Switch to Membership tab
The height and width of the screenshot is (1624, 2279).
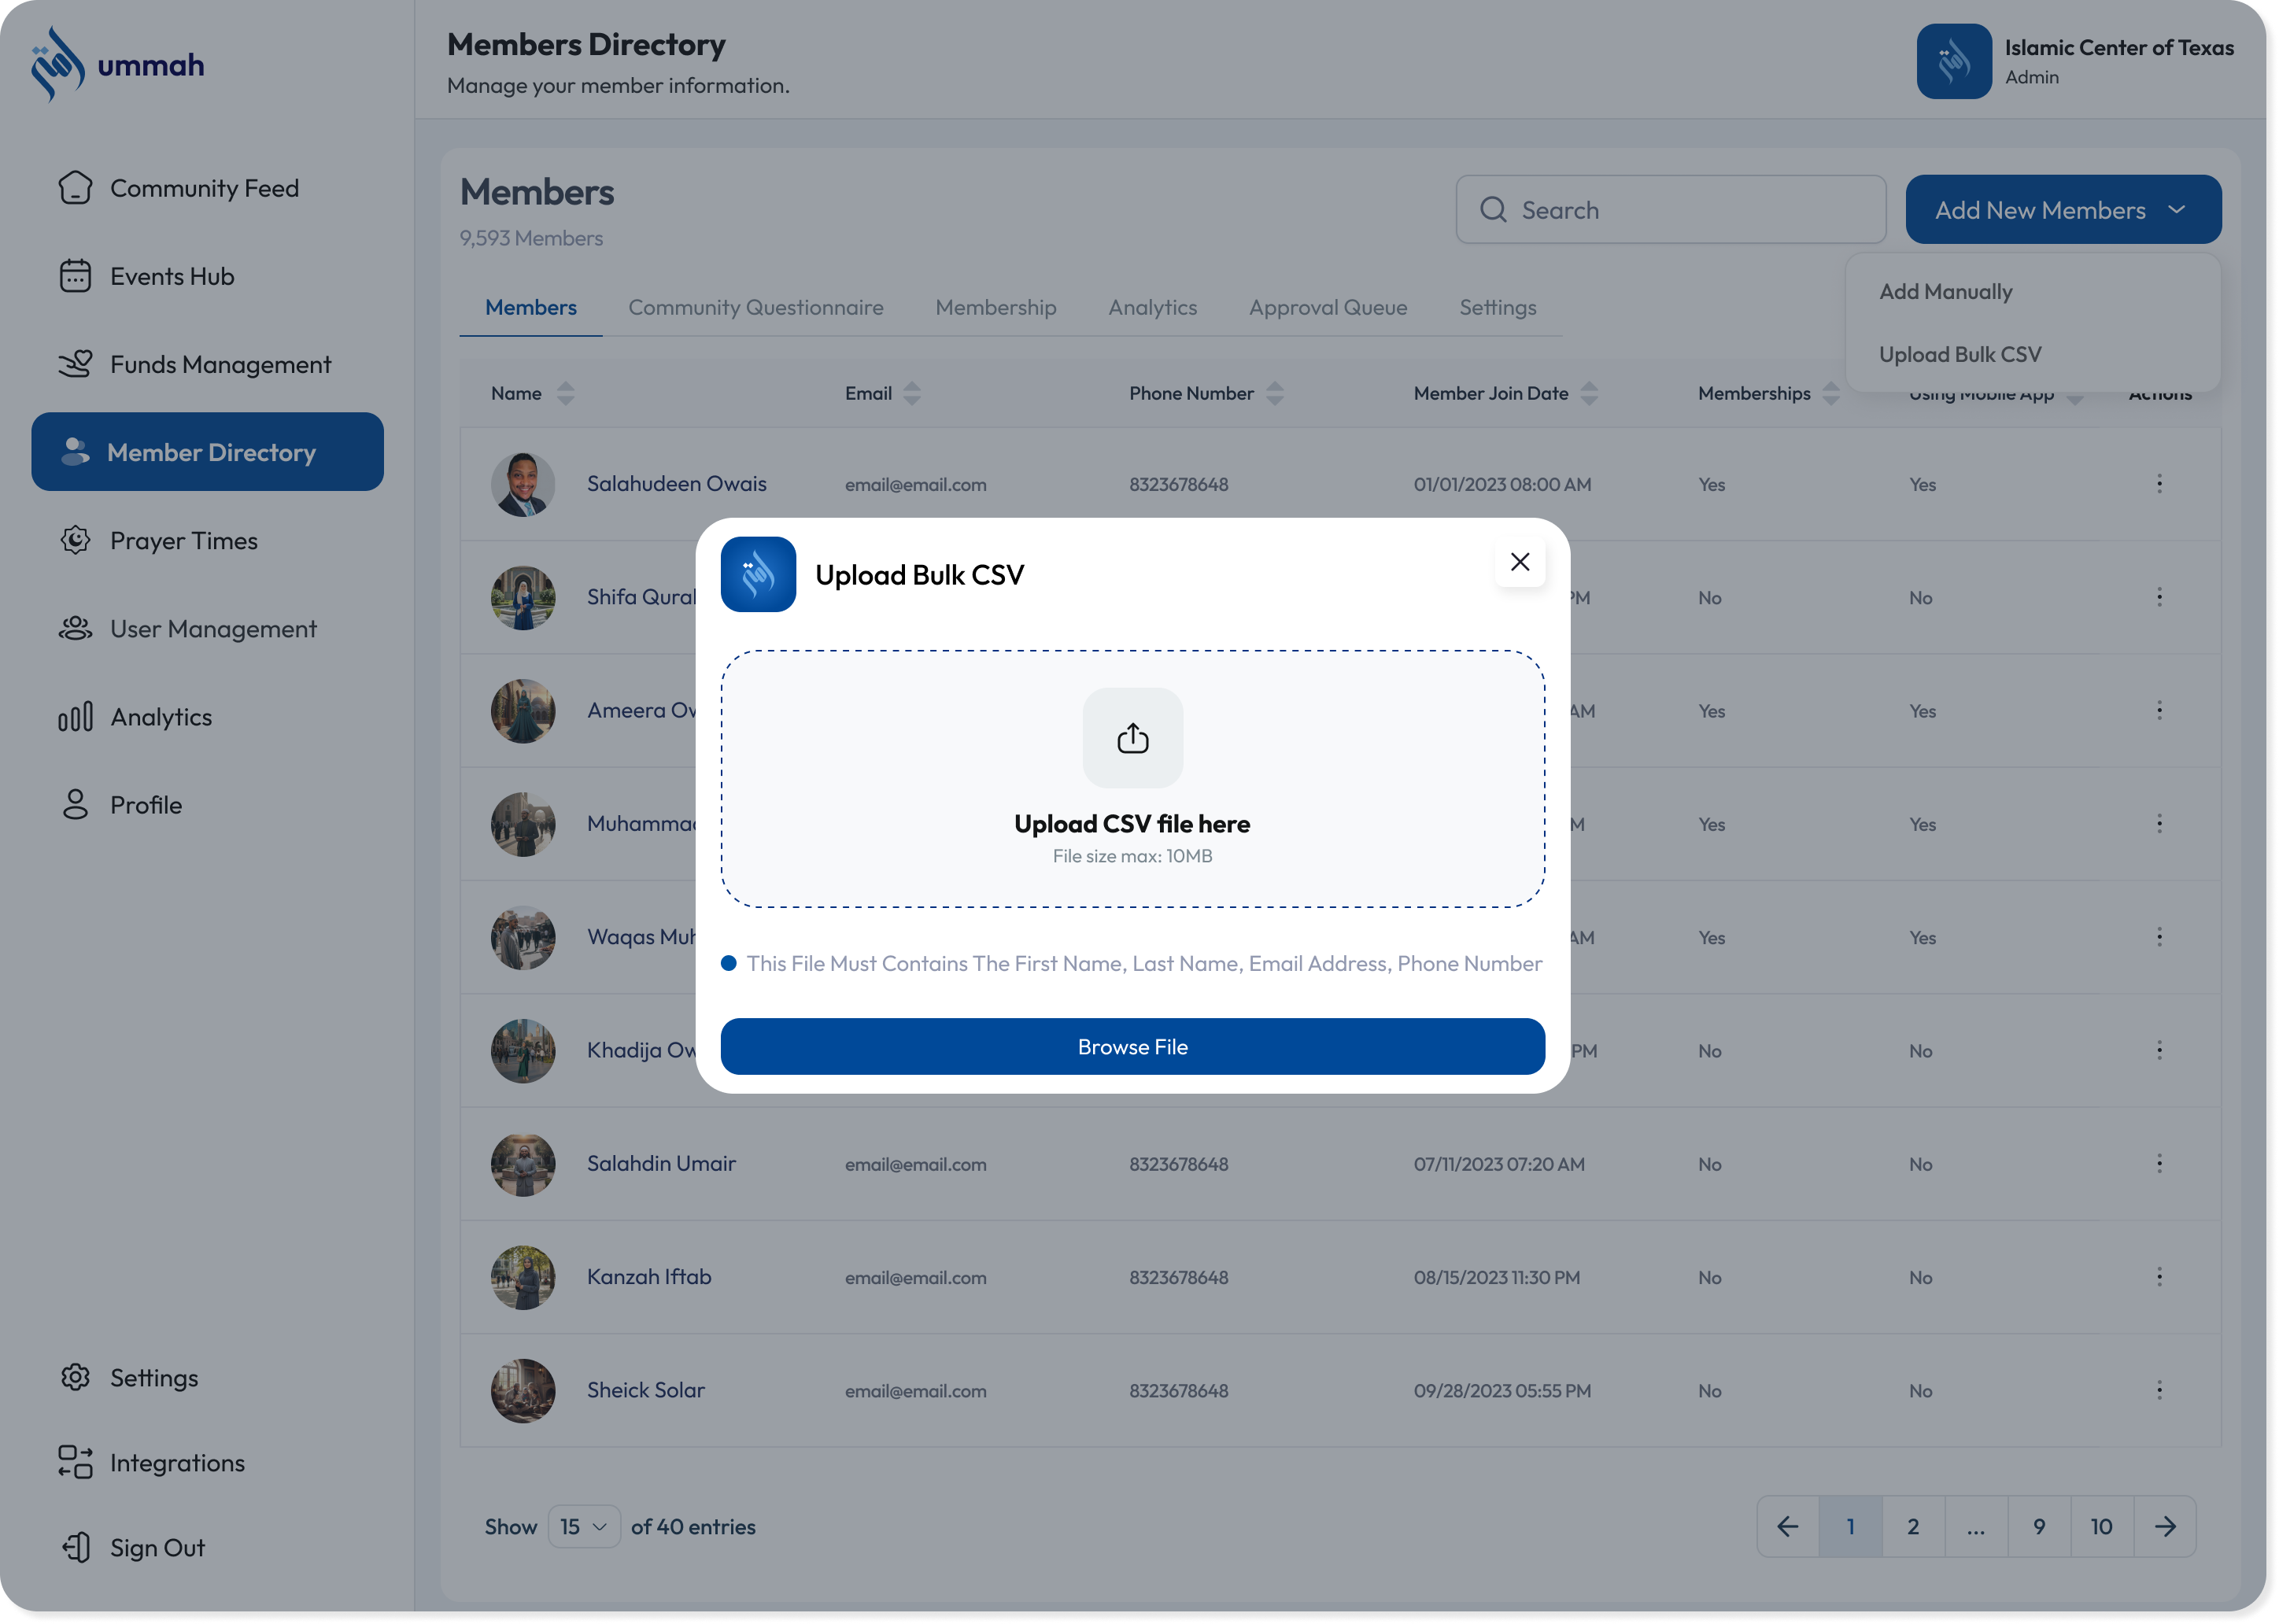[x=996, y=307]
